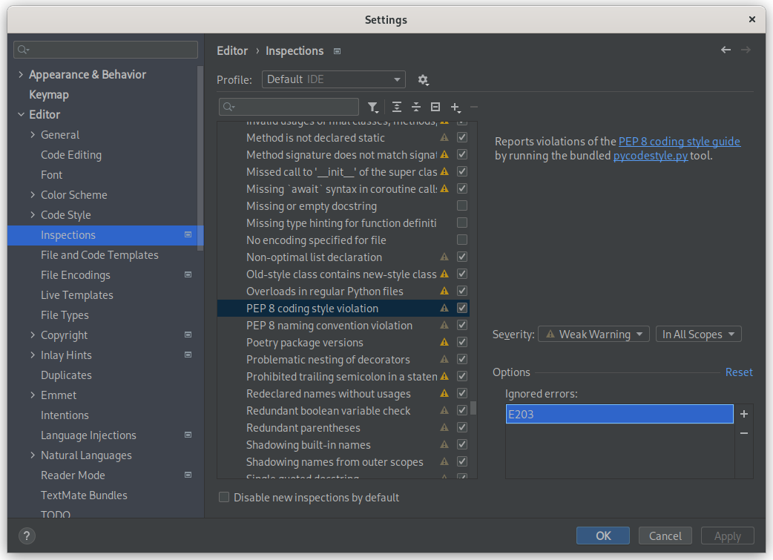Image resolution: width=773 pixels, height=560 pixels.
Task: Open the Severity Weak Warning dropdown
Action: [593, 335]
